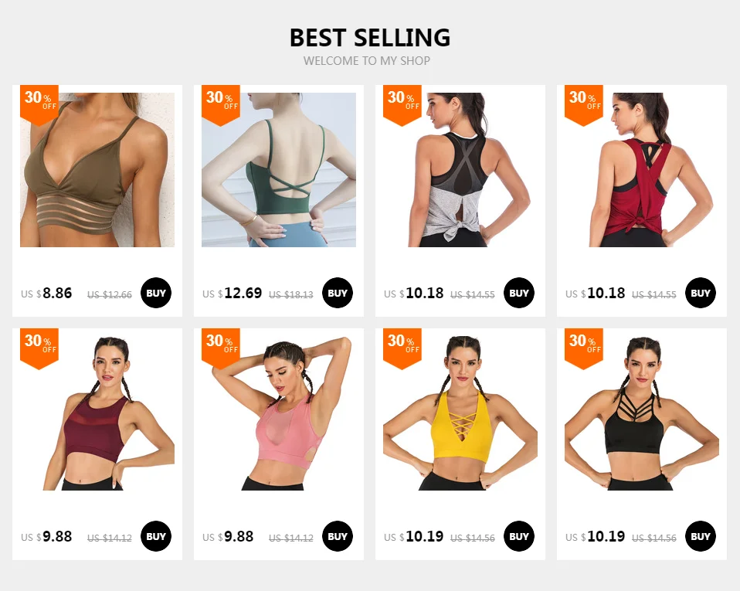Click the 30% OFF badge on yellow bra
The width and height of the screenshot is (740, 591).
(x=402, y=348)
